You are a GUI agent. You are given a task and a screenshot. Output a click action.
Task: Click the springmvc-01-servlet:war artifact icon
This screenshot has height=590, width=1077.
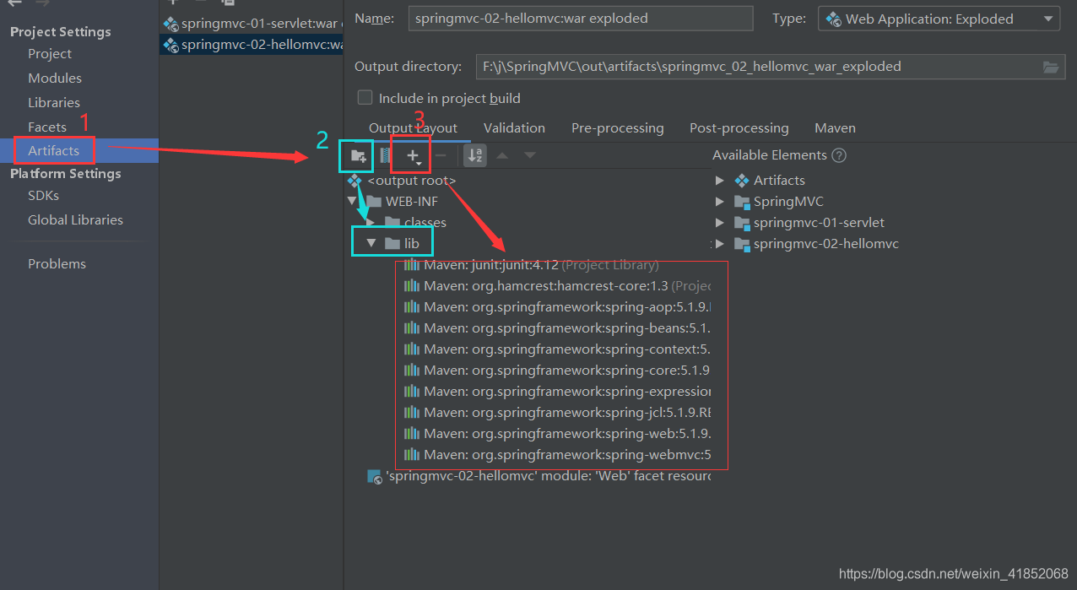170,24
